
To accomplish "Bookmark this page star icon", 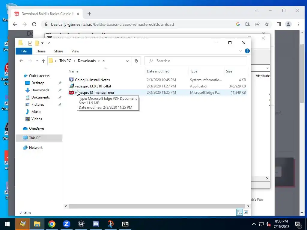I will [267, 24].
